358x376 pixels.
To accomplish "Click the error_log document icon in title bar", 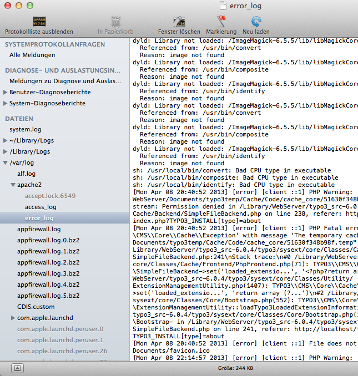I will pyautogui.click(x=223, y=6).
